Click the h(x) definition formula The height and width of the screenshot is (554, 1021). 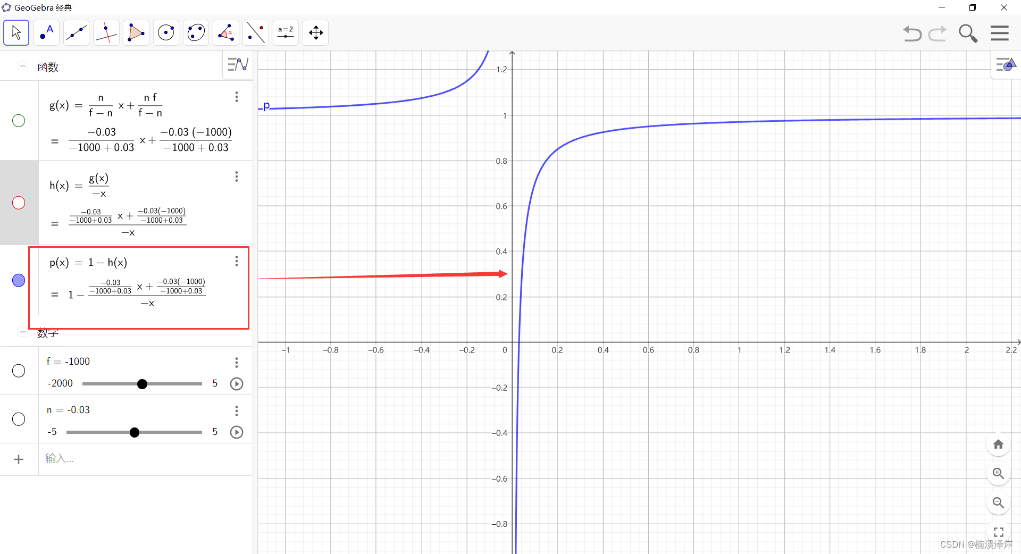tap(79, 185)
